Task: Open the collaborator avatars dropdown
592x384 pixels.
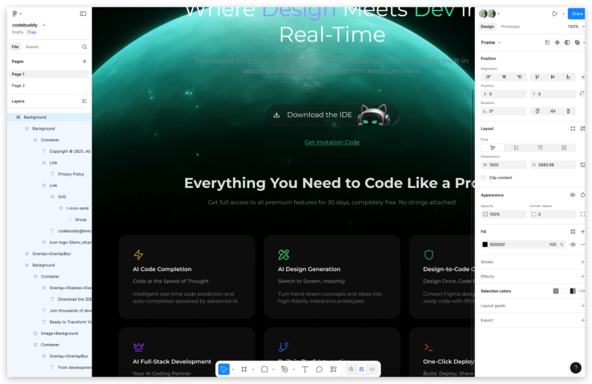Action: click(499, 14)
